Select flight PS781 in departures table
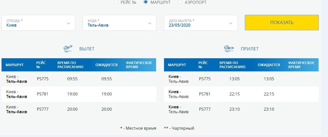The height and width of the screenshot is (137, 328). point(43,94)
